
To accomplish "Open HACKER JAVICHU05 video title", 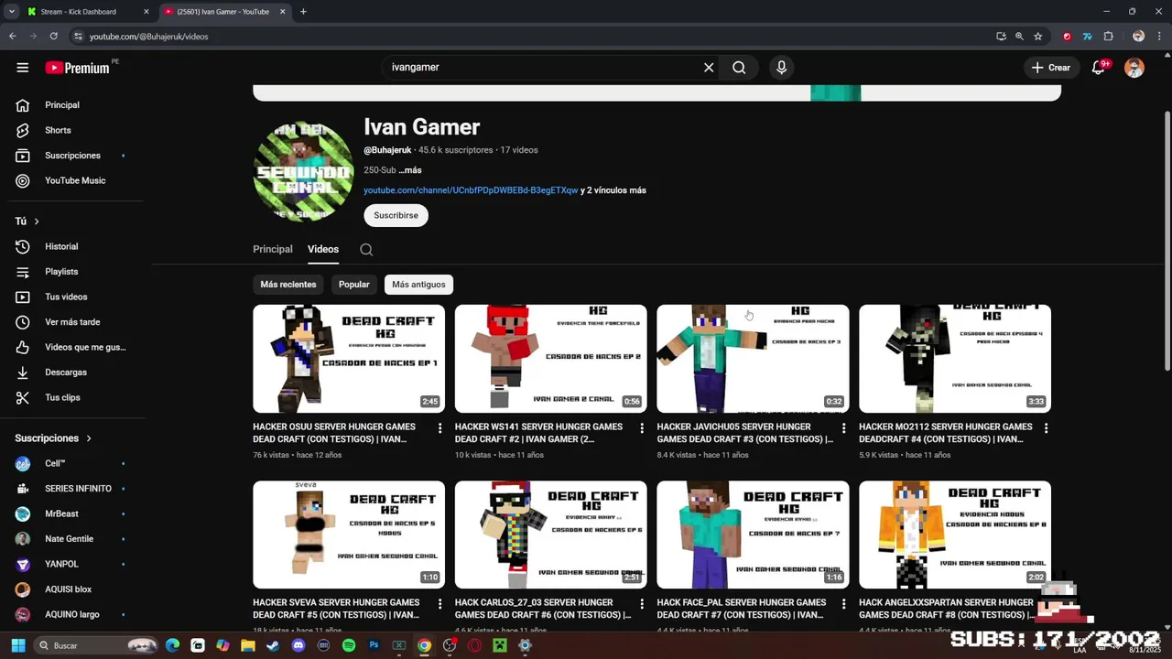I will pyautogui.click(x=744, y=433).
